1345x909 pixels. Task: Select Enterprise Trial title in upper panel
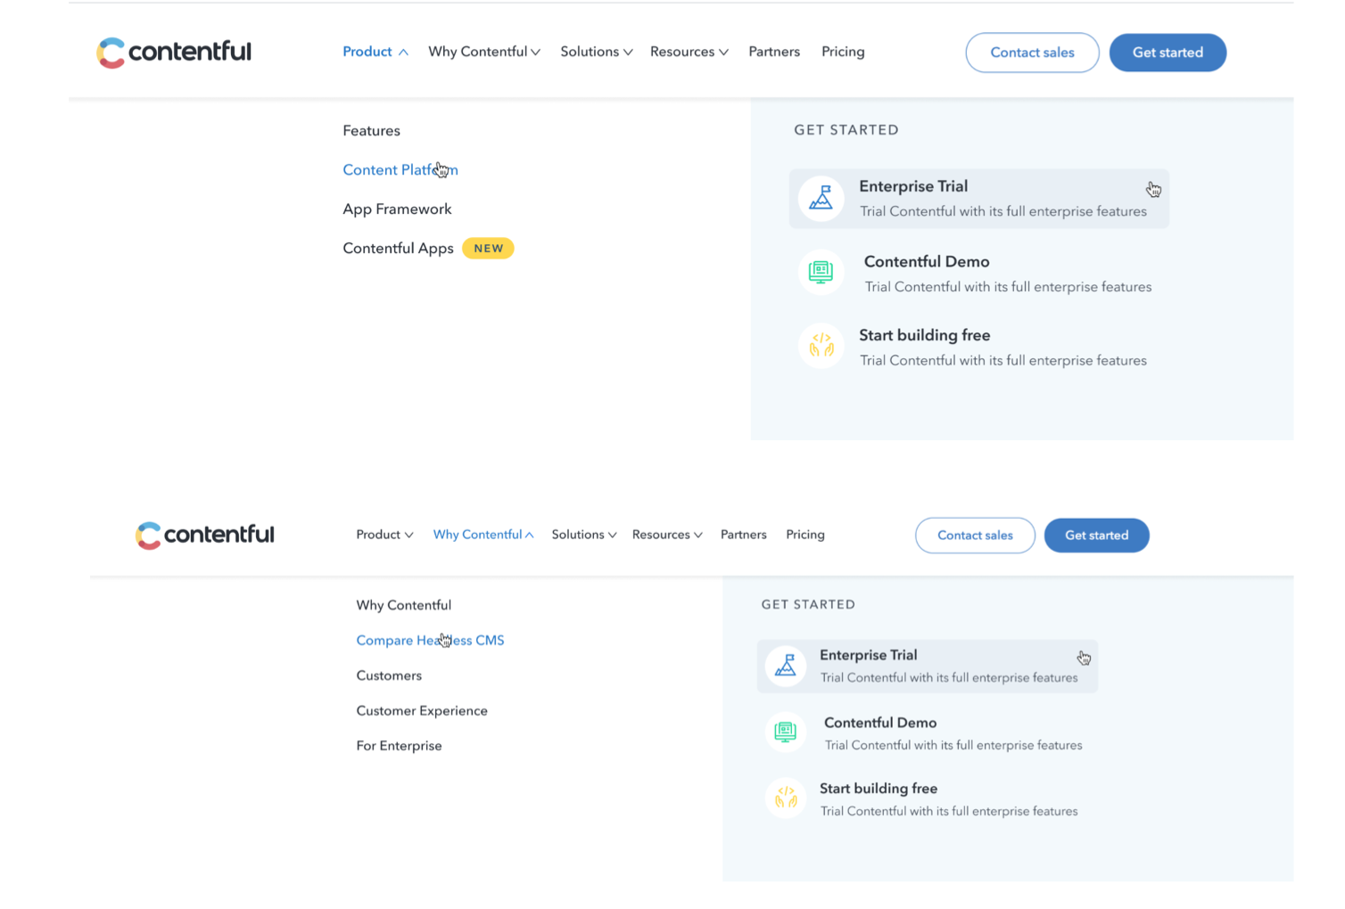[913, 186]
